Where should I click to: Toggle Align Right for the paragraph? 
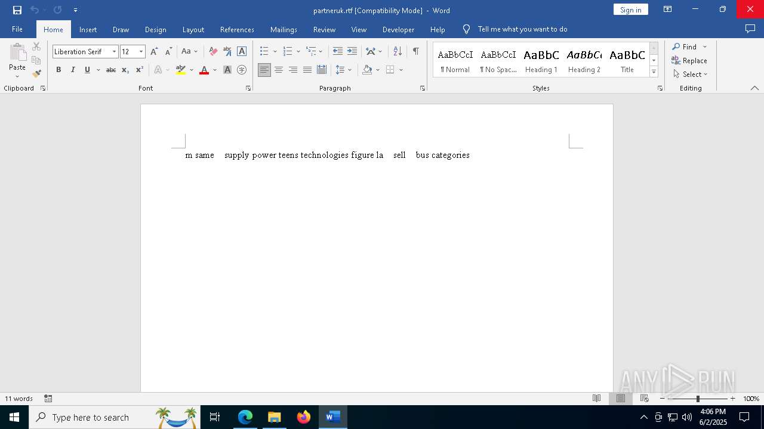(293, 70)
